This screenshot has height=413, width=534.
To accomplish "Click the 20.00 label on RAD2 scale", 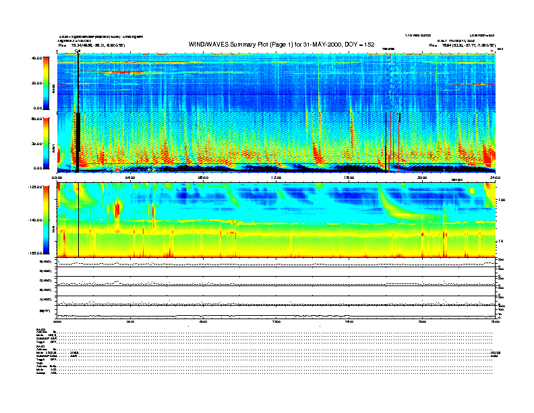I will click(36, 83).
